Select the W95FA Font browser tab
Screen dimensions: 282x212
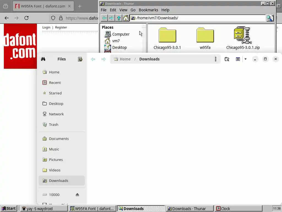[x=43, y=6]
